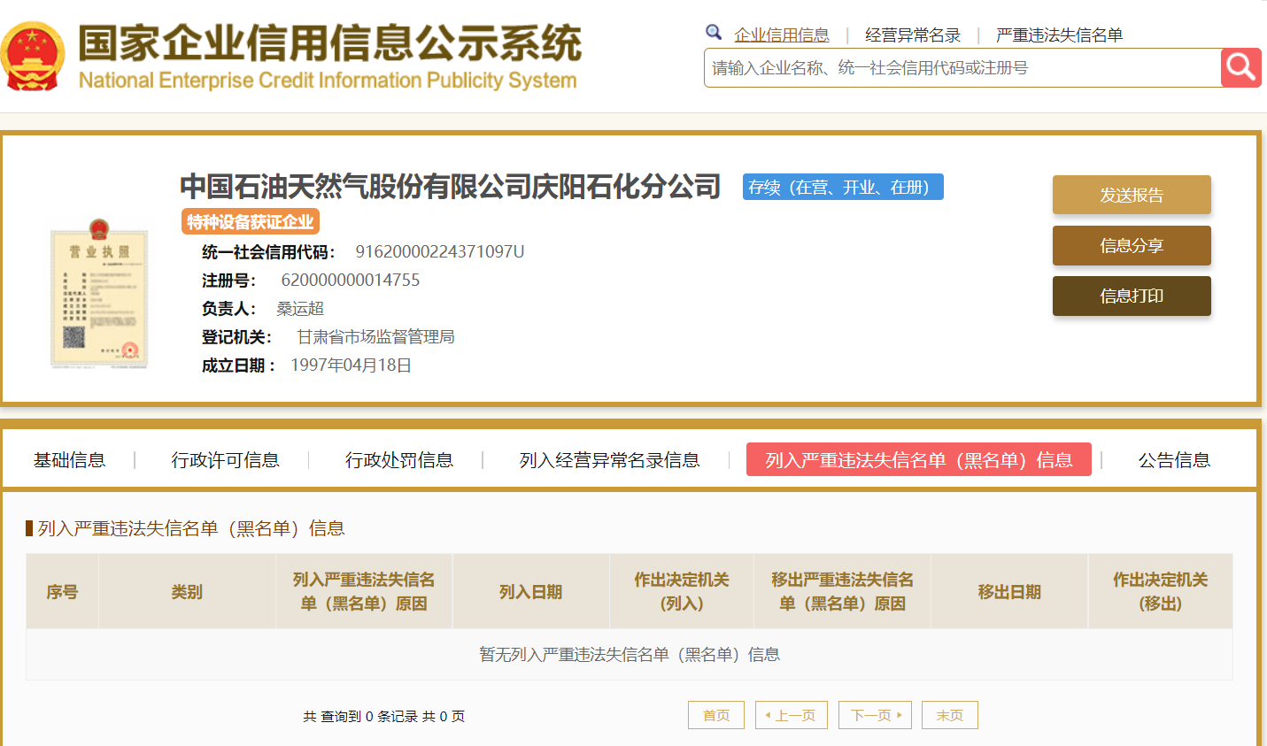1267x746 pixels.
Task: Click the 上一页 pagination button
Action: click(792, 715)
